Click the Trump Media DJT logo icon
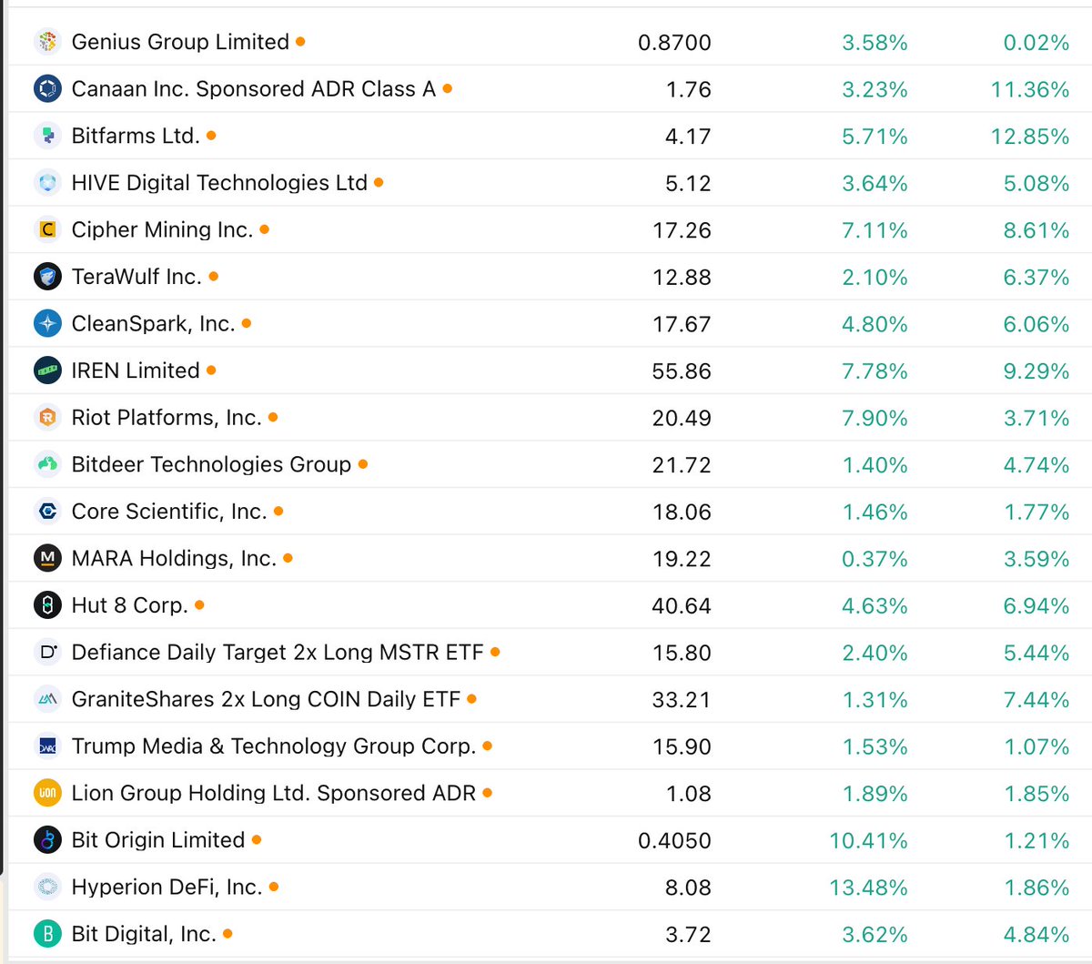Screen dimensions: 1092x964 point(47,746)
